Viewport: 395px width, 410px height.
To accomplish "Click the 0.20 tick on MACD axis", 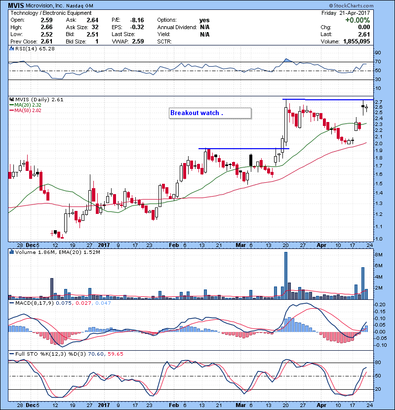I will click(380, 305).
